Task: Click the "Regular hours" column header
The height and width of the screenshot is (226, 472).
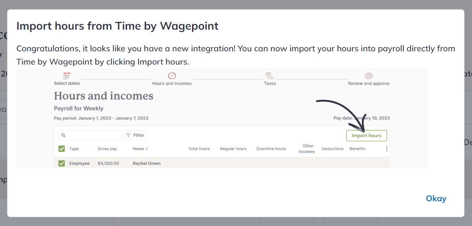Action: 233,149
